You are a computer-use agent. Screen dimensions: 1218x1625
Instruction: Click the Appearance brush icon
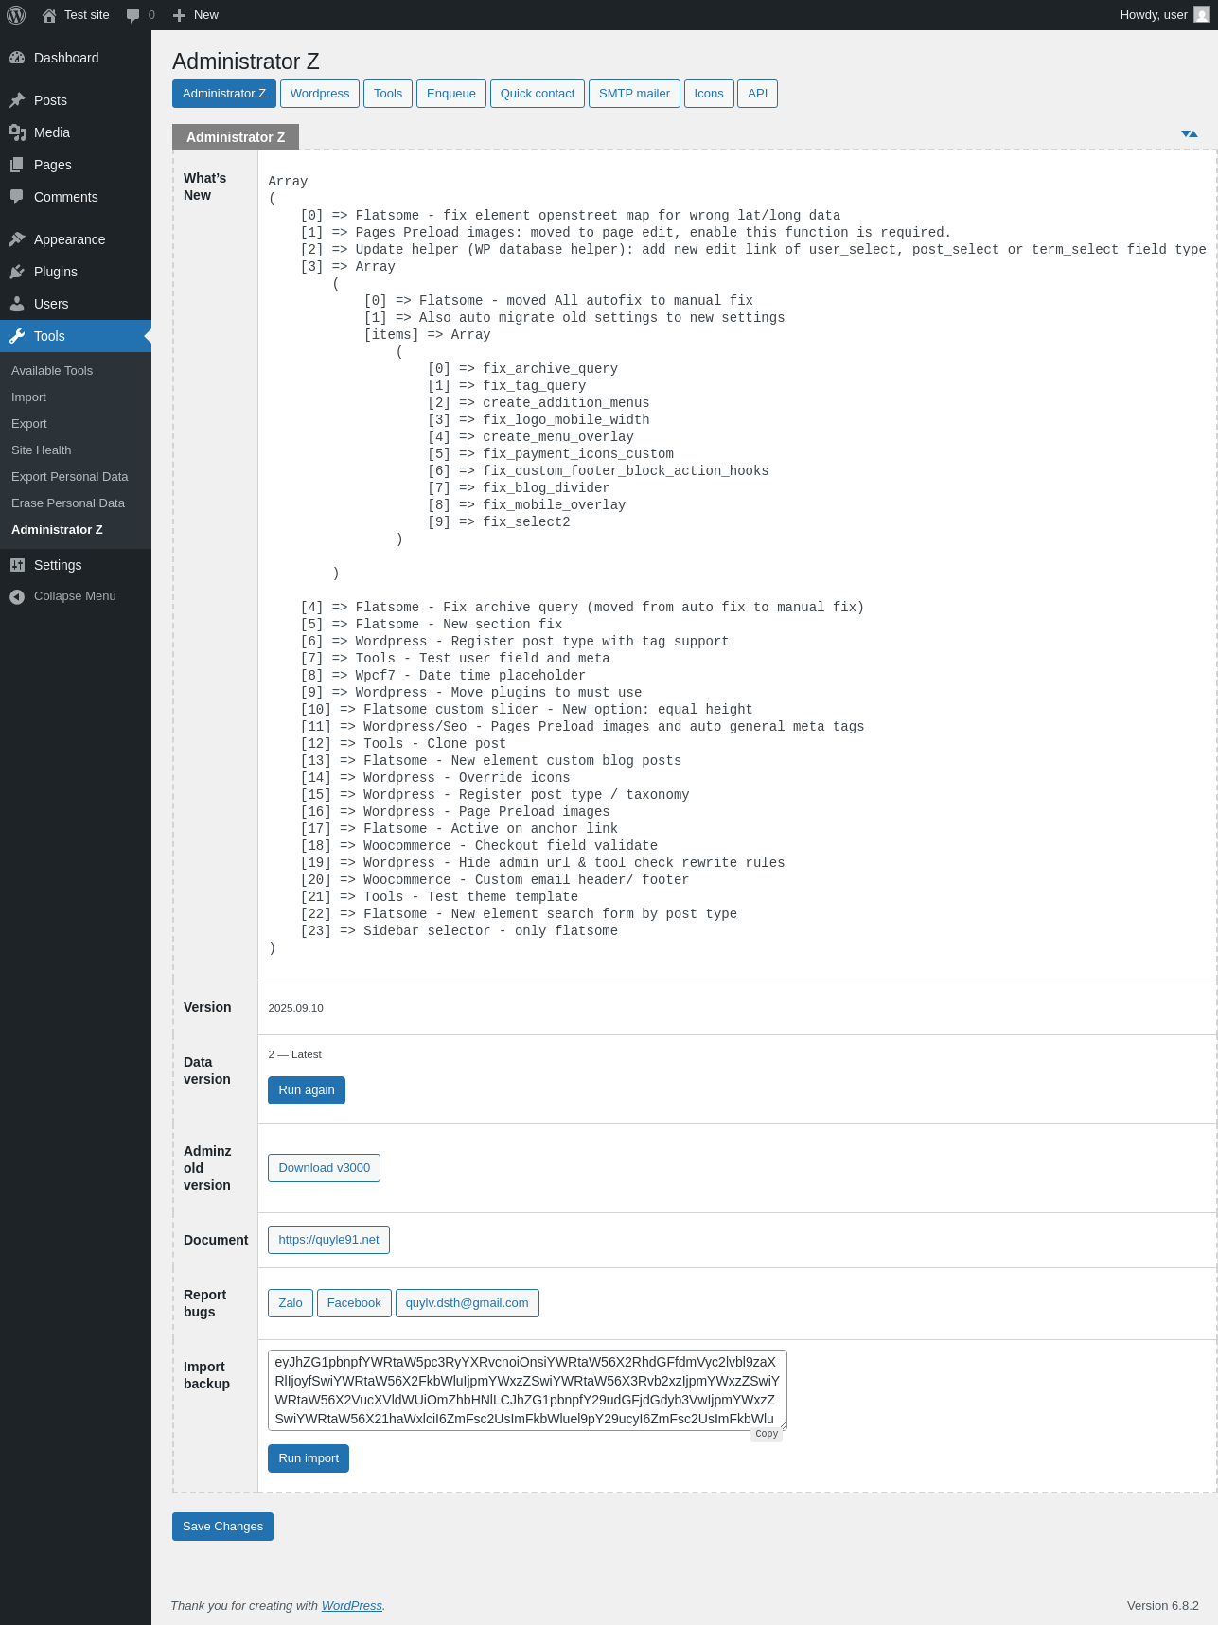pyautogui.click(x=17, y=239)
